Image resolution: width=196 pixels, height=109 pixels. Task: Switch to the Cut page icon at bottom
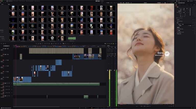(86, 108)
